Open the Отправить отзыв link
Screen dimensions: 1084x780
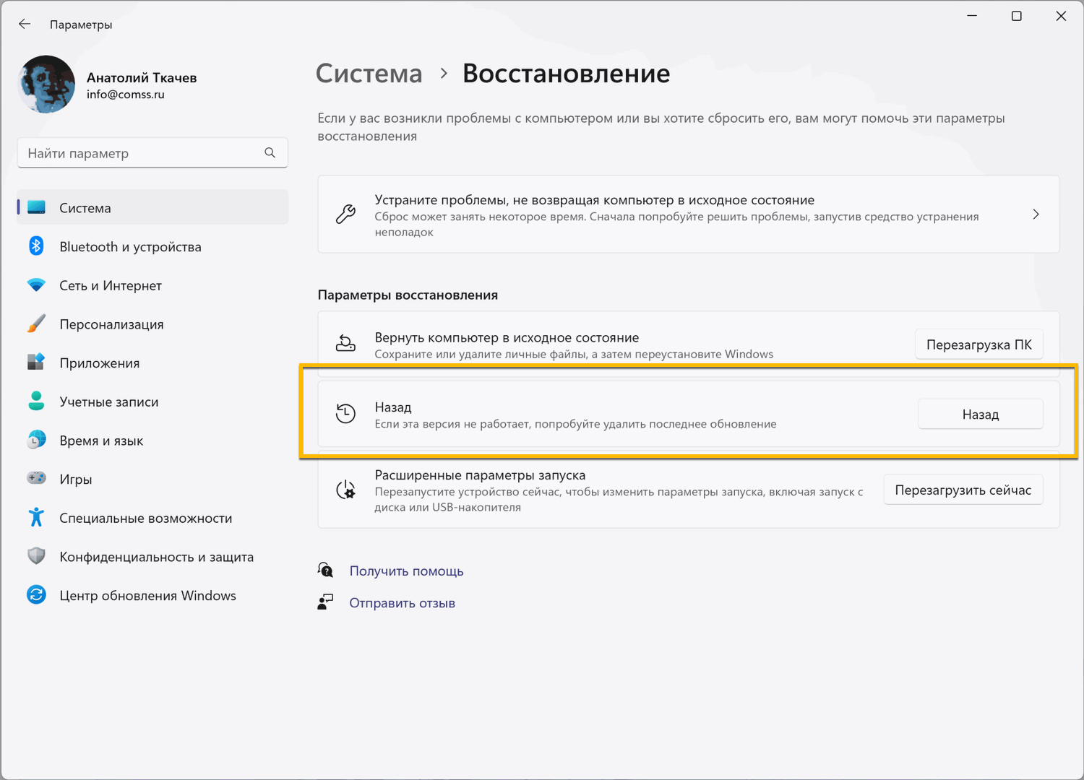pos(402,603)
